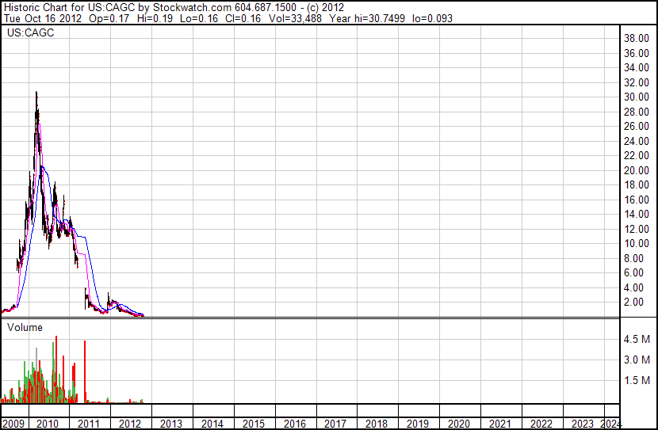Select the 2021 year marker
The width and height of the screenshot is (658, 430).
point(500,424)
